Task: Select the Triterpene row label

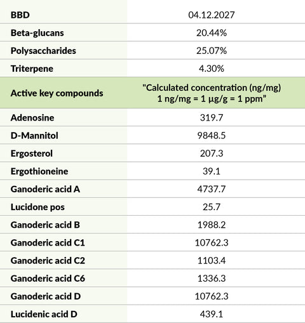Action: [32, 69]
